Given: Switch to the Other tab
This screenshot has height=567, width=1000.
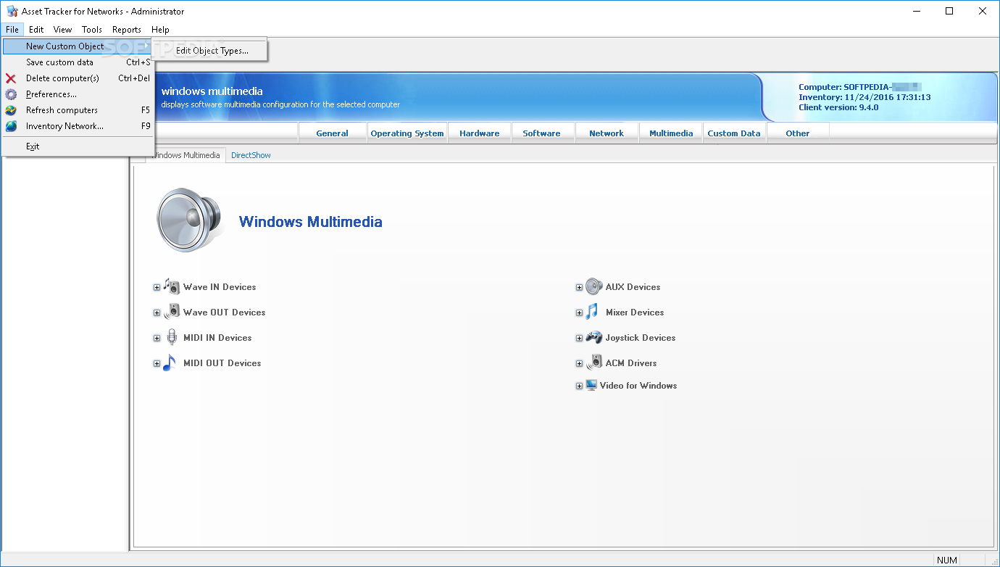Looking at the screenshot, I should [x=798, y=133].
